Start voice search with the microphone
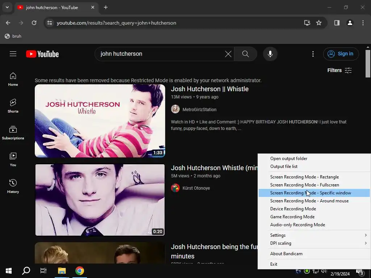371x278 pixels. point(270,54)
